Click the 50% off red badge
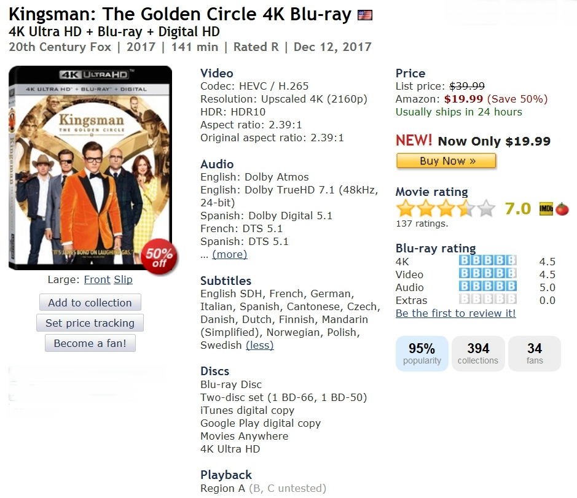This screenshot has width=577, height=498. 159,256
